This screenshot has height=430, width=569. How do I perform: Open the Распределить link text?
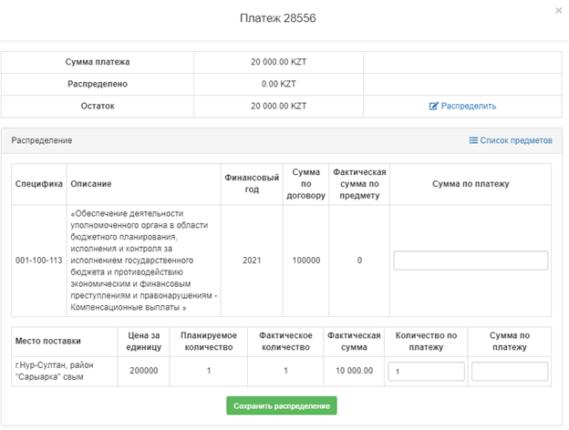(x=469, y=107)
